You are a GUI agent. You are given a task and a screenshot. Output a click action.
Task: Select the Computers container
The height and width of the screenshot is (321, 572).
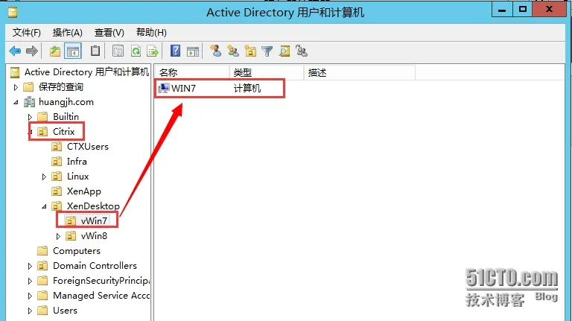(76, 251)
